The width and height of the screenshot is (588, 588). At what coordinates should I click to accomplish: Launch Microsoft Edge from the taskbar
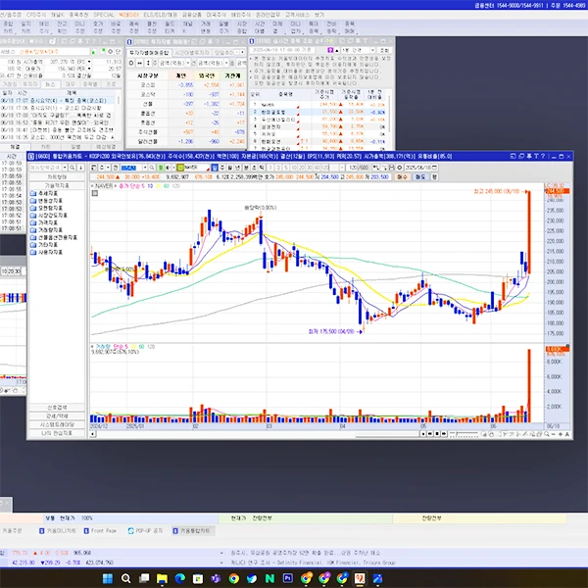click(179, 578)
